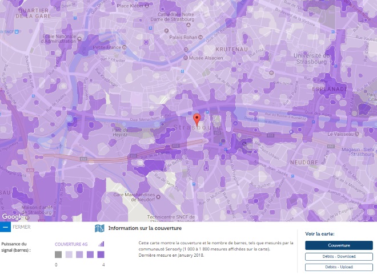The width and height of the screenshot is (377, 279).
Task: Collapse the panel with the minus button
Action: pyautogui.click(x=5, y=227)
